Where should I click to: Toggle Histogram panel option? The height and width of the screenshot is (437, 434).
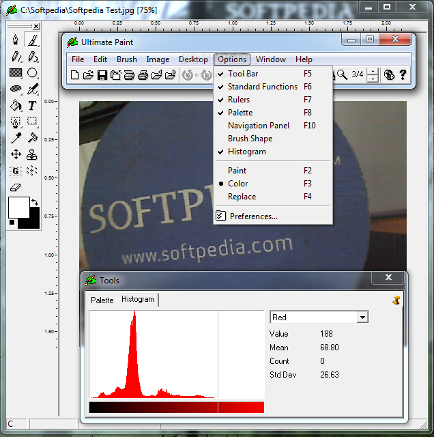click(x=273, y=152)
